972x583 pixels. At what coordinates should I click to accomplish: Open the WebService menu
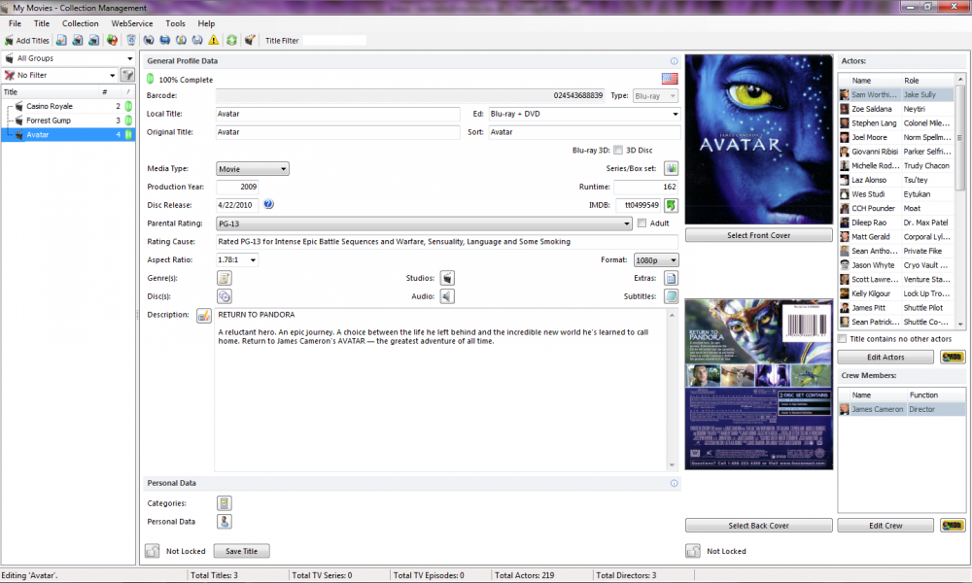click(x=131, y=23)
